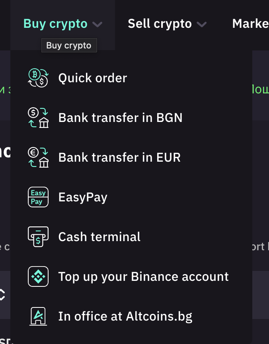Click the Quick order coin exchange icon

point(38,78)
